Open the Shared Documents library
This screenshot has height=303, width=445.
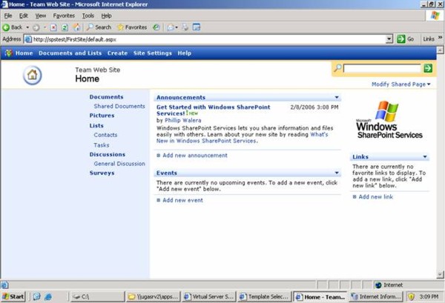pyautogui.click(x=119, y=106)
